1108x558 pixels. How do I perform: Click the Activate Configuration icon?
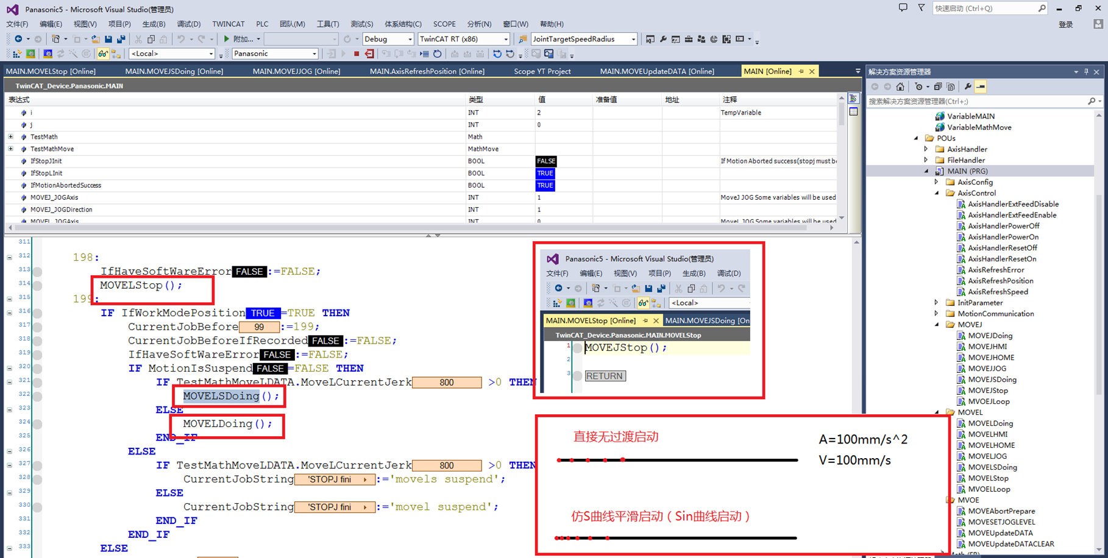tap(16, 54)
